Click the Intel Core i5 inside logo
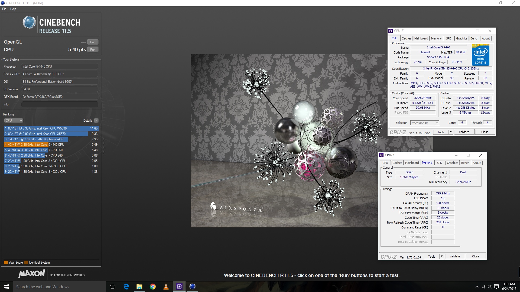520x292 pixels. point(480,55)
